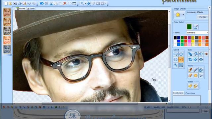This screenshot has width=212, height=119.
Task: Click the camera acquire icon in toolbar
Action: point(15,4)
